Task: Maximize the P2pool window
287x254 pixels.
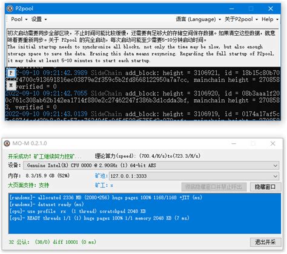Action: (251, 8)
